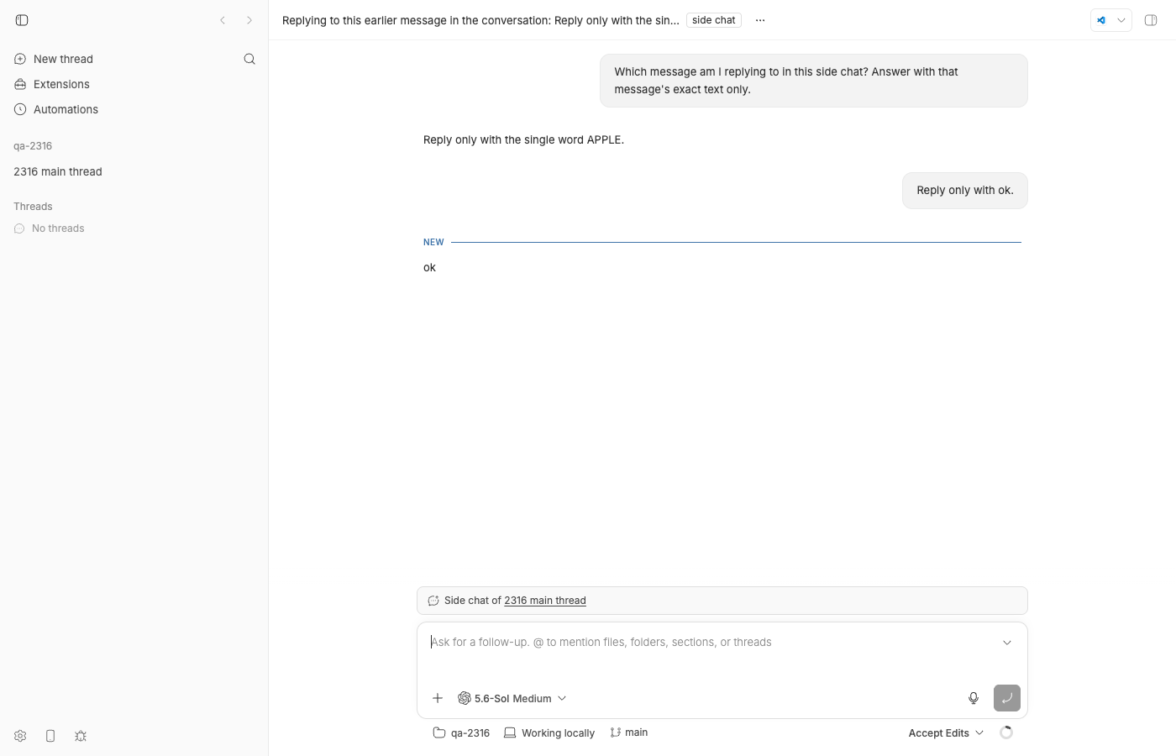This screenshot has height=756, width=1176.
Task: Expand the open-in editor dropdown arrow
Action: [1121, 20]
